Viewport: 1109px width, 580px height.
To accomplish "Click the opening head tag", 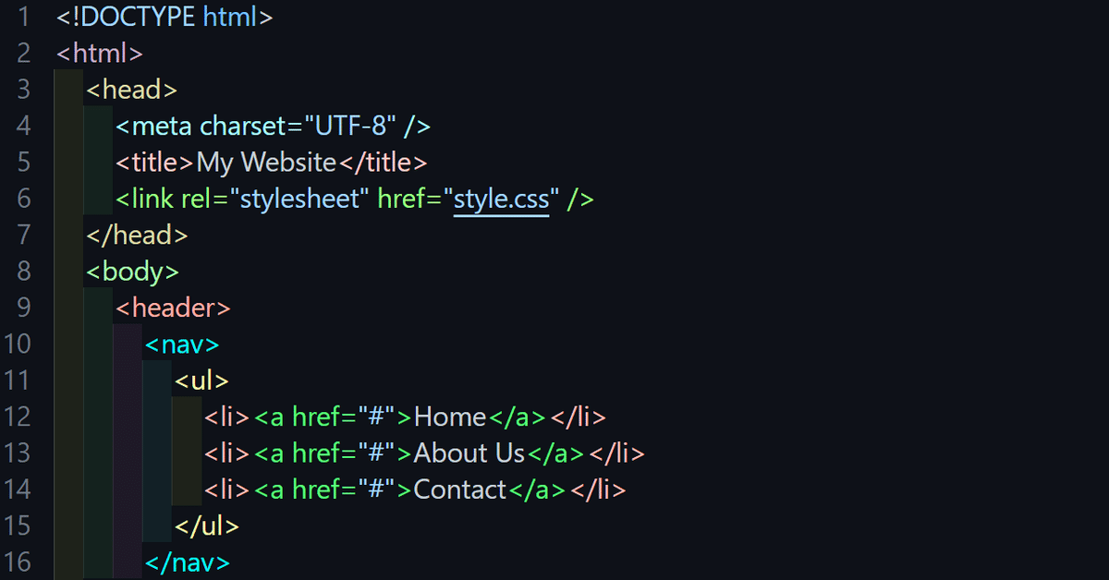I will click(x=131, y=90).
